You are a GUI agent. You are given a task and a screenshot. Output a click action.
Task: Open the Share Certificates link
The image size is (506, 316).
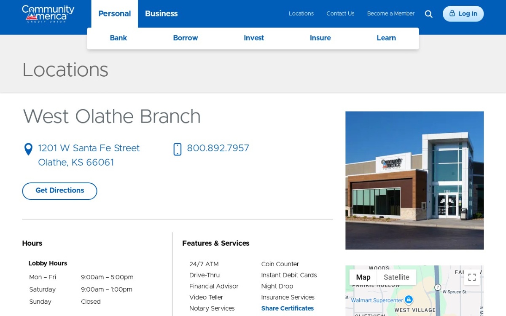pos(288,308)
